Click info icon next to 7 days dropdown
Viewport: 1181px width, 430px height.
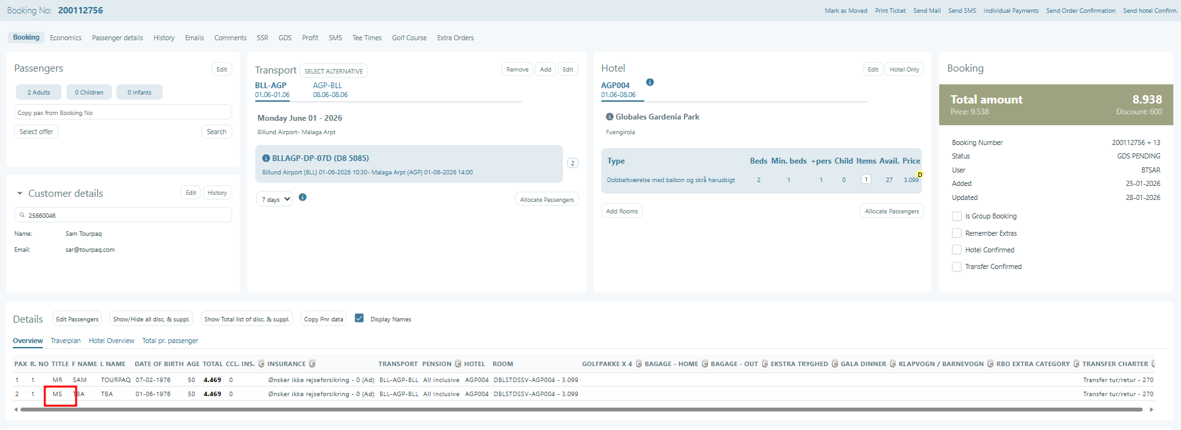pyautogui.click(x=303, y=197)
